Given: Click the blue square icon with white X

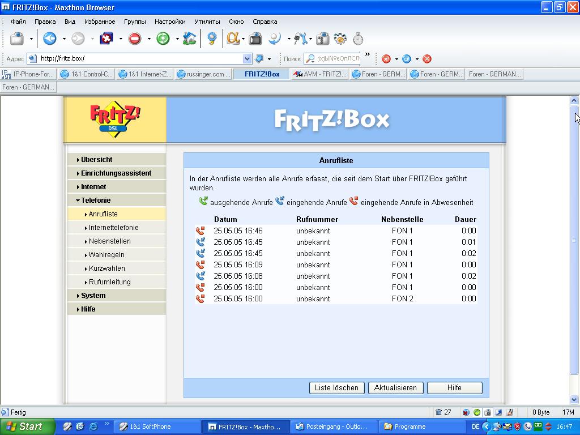Looking at the screenshot, I should tap(106, 39).
